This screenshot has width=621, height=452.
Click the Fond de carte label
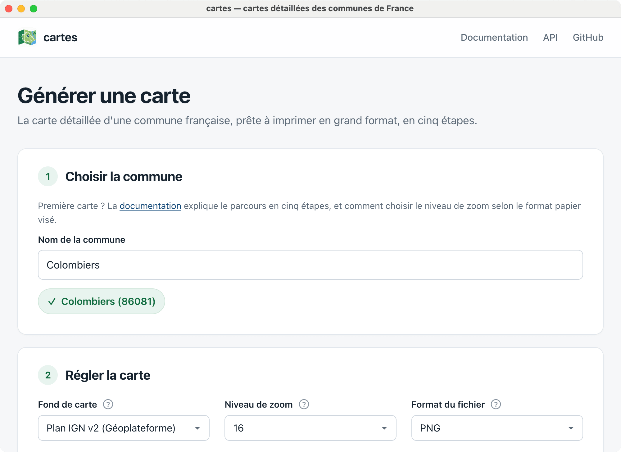tap(67, 405)
